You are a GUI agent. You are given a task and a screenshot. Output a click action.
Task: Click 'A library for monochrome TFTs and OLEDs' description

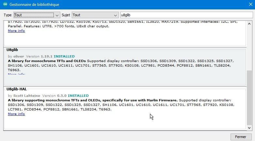tap(47, 61)
